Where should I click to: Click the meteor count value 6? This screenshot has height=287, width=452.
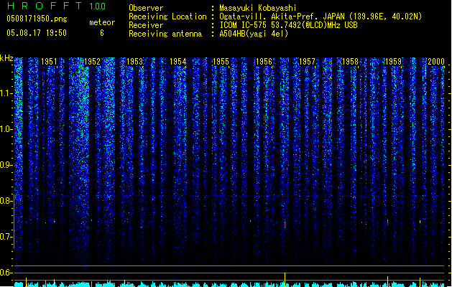point(102,33)
